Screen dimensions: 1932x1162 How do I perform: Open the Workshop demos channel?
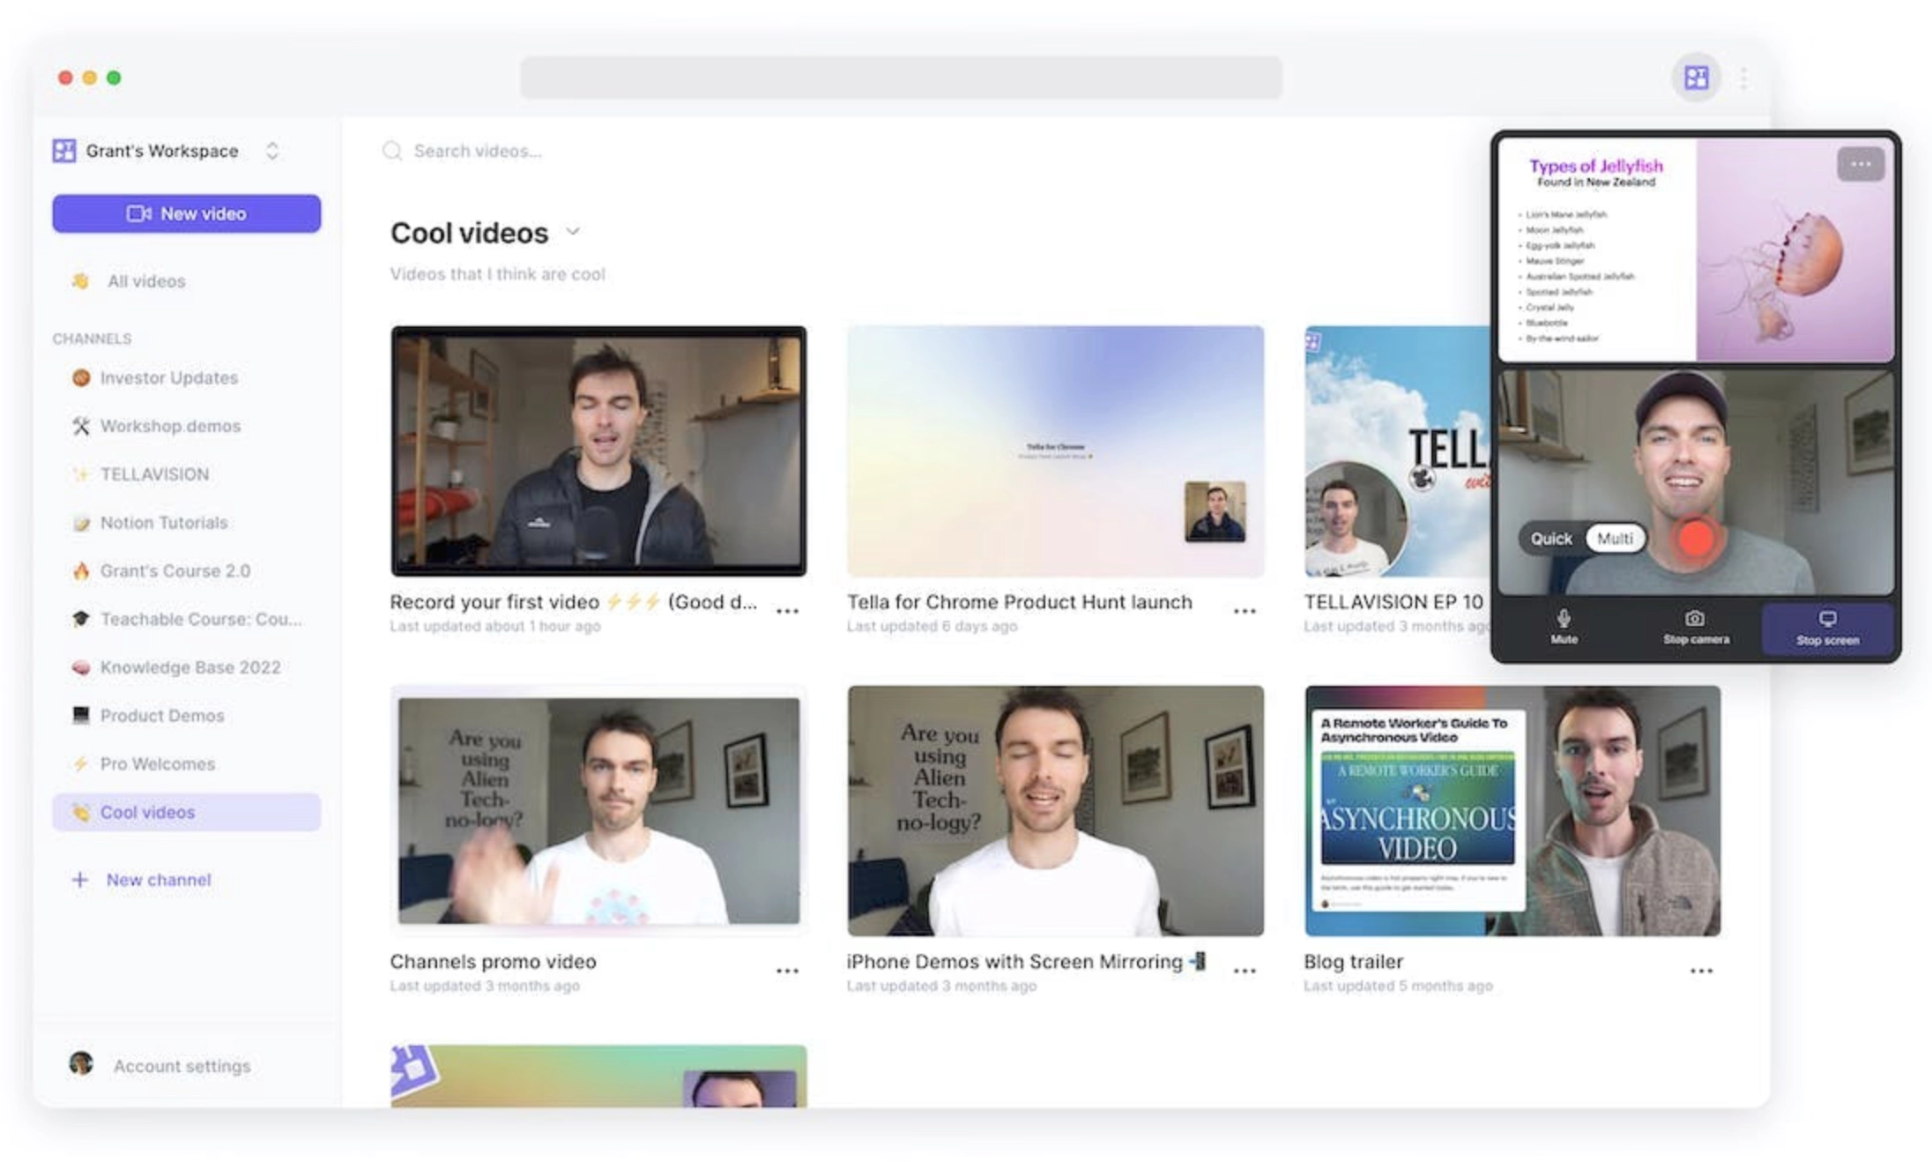click(186, 426)
